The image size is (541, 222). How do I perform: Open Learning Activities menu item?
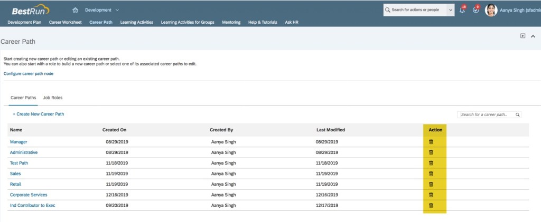click(136, 22)
